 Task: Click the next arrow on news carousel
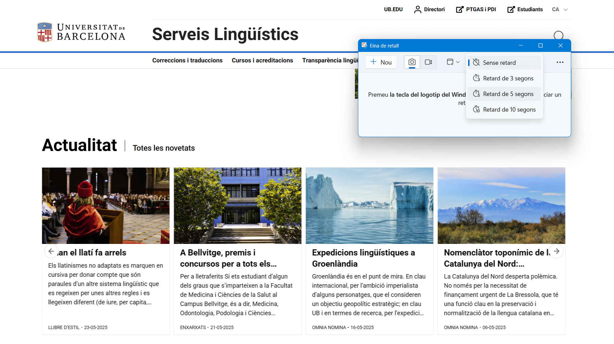[x=557, y=251]
